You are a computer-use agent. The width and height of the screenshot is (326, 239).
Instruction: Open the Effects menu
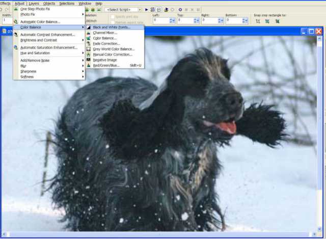click(5, 4)
